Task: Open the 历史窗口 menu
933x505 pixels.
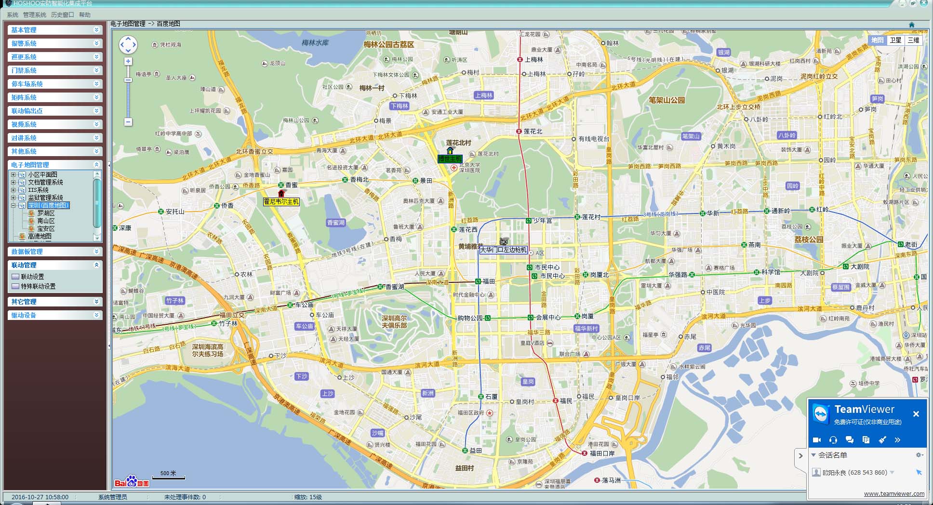Action: 63,15
